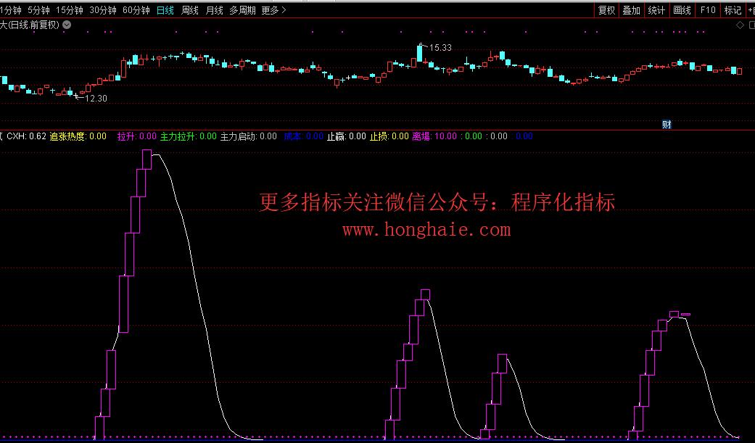Screen dimensions: 755x443
Task: Click the square icon beside the diamond
Action: point(750,25)
